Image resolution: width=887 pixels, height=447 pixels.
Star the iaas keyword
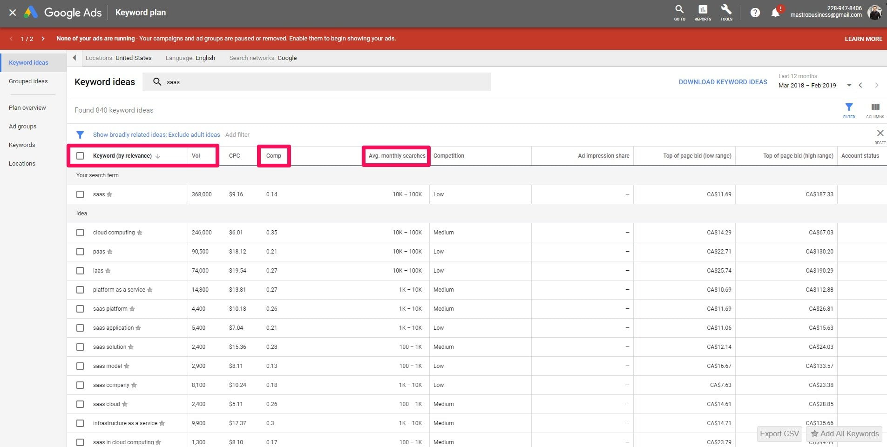[108, 271]
